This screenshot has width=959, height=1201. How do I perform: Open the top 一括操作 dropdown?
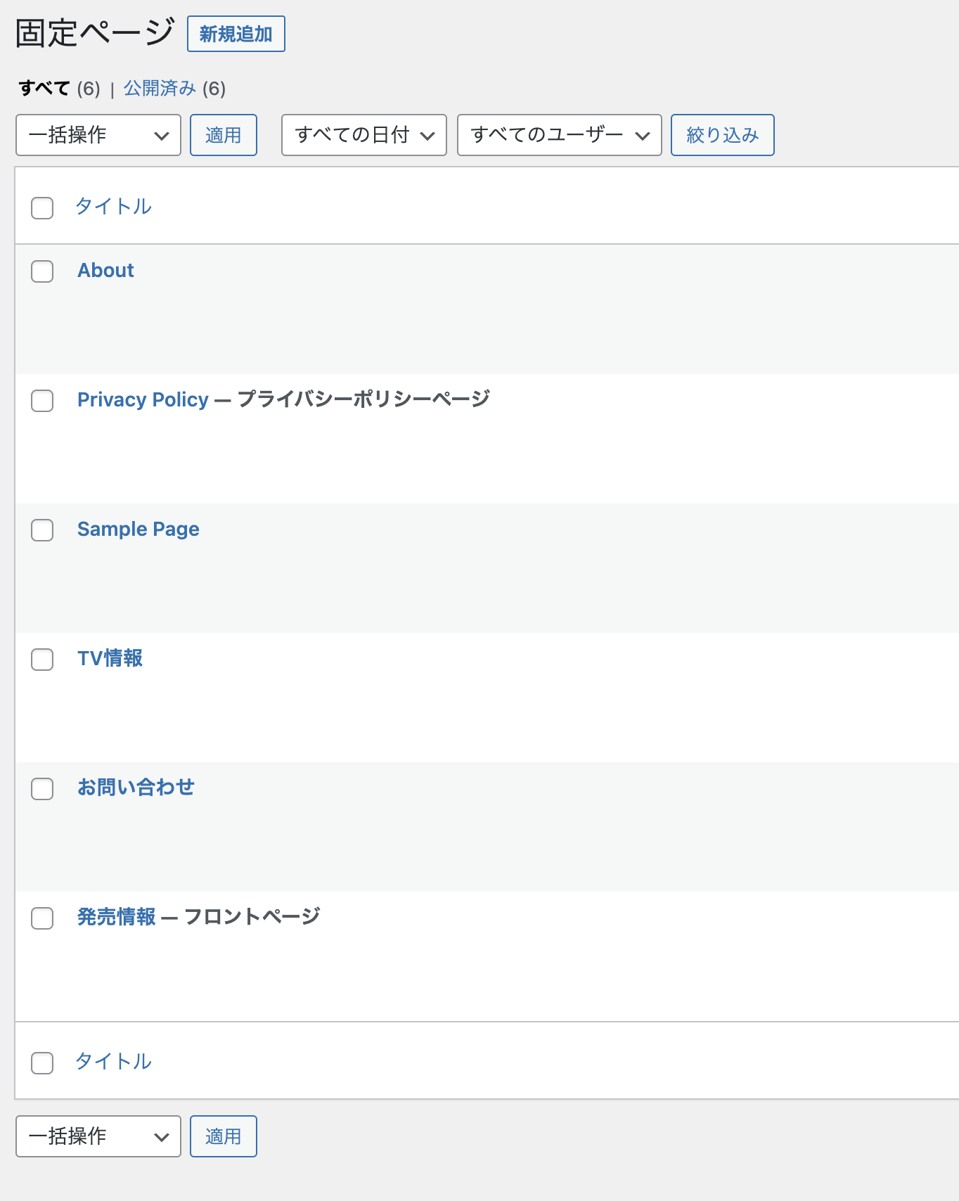[x=98, y=135]
